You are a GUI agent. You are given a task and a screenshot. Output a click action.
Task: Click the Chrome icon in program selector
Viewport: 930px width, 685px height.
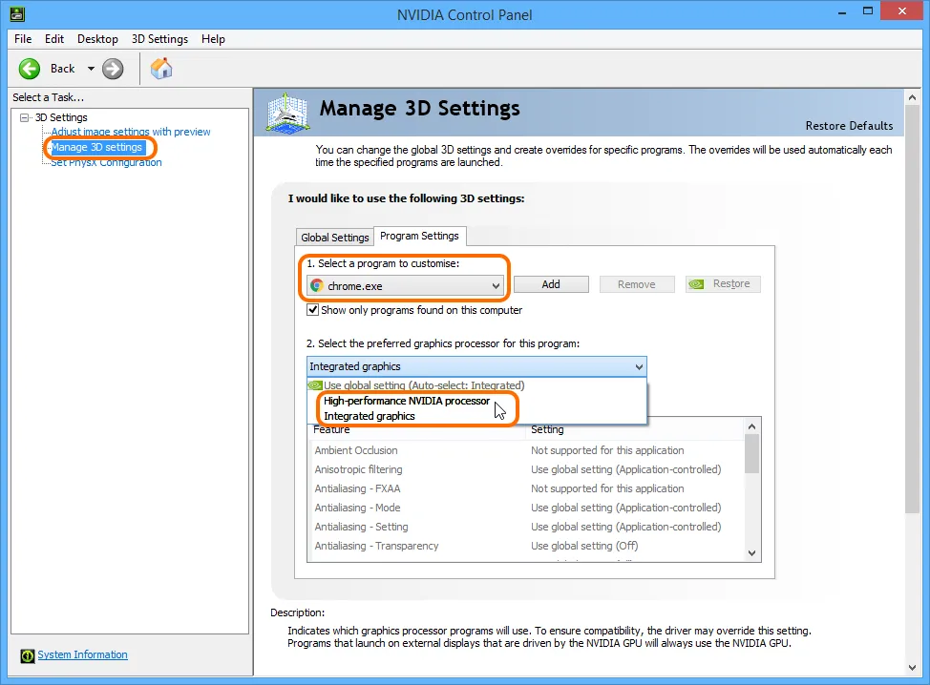(x=317, y=285)
